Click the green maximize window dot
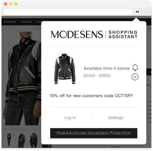153x151 pixels. pos(16,4)
